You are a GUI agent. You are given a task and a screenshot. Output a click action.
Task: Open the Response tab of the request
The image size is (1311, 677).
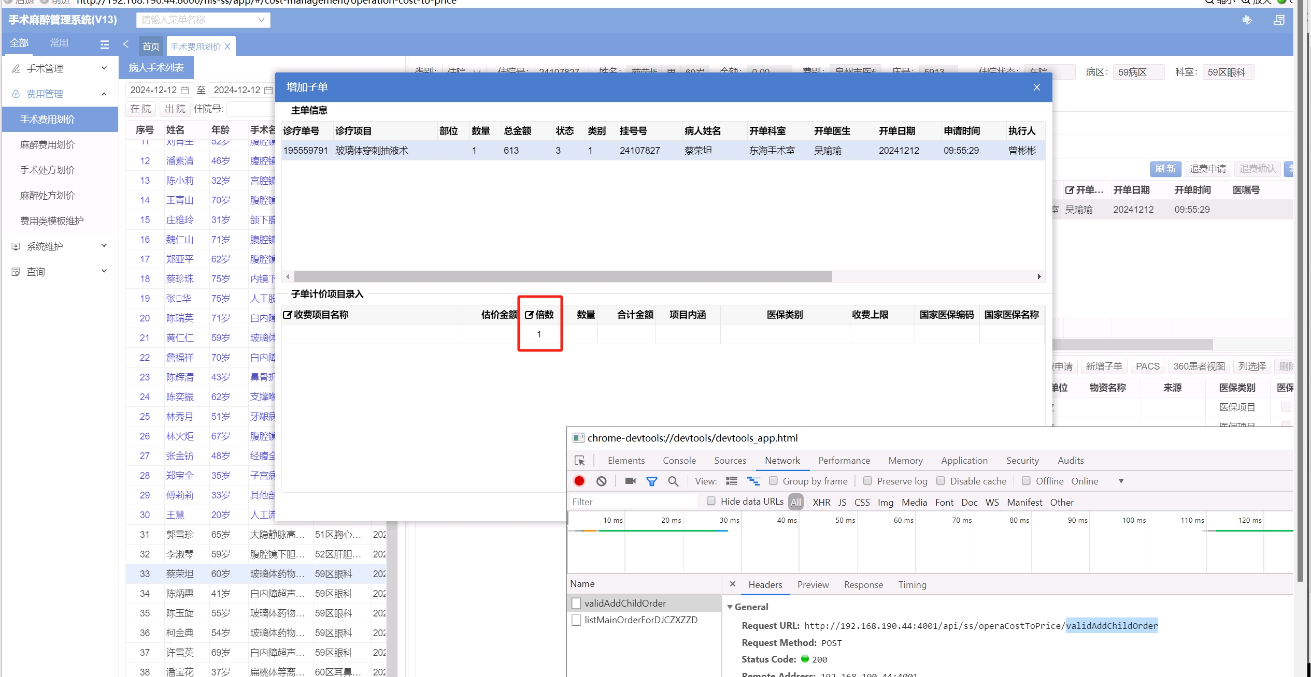[x=863, y=584]
